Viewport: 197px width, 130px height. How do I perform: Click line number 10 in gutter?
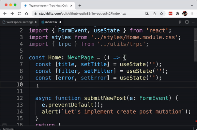(x=20, y=85)
